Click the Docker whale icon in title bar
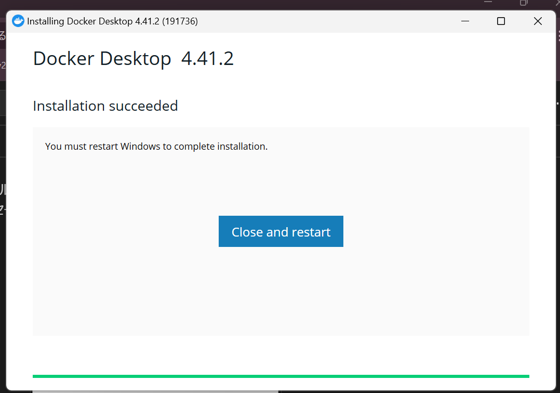The width and height of the screenshot is (560, 393). coord(18,21)
